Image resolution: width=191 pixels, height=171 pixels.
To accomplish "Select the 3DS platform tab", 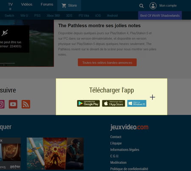I will click(x=69, y=16).
